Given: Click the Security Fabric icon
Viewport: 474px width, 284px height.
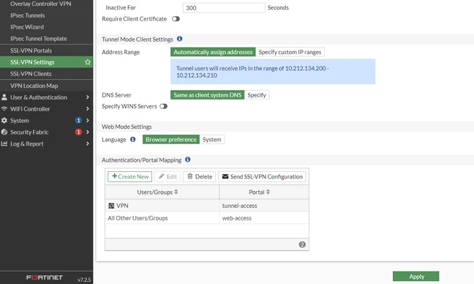Looking at the screenshot, I should [x=4, y=132].
